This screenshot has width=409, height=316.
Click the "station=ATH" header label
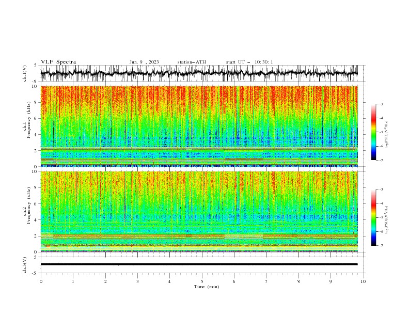click(x=192, y=62)
